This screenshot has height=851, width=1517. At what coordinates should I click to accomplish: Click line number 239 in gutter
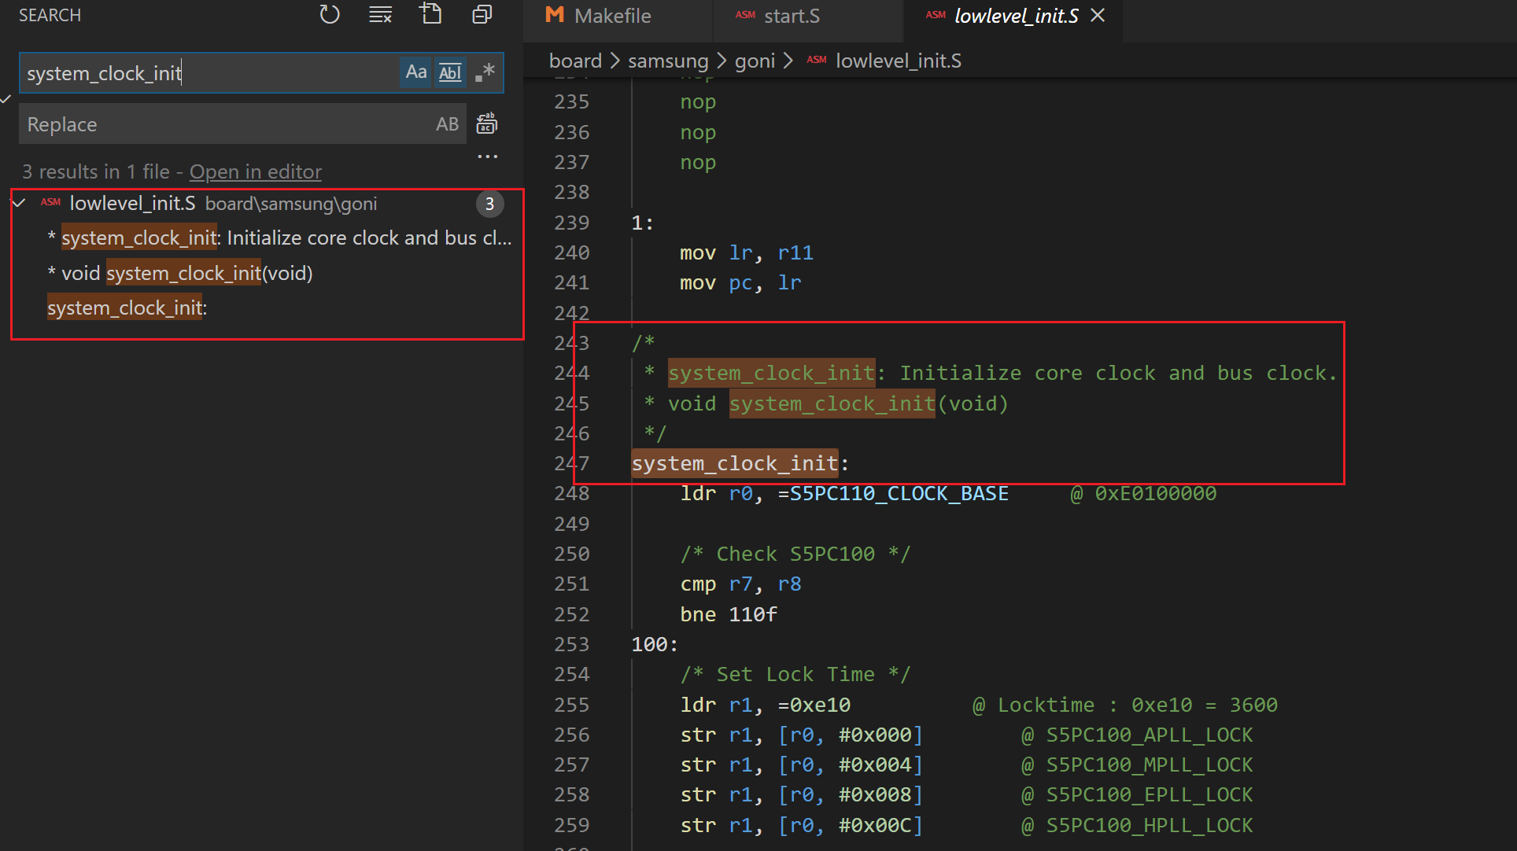pos(572,223)
